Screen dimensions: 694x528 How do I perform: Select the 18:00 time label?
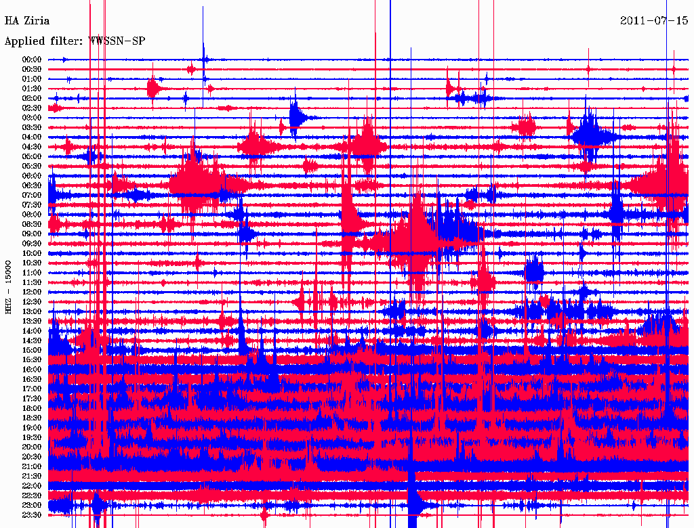pos(32,408)
